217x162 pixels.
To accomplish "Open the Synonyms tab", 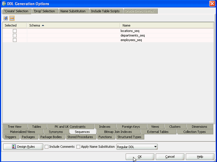I will 56,132.
